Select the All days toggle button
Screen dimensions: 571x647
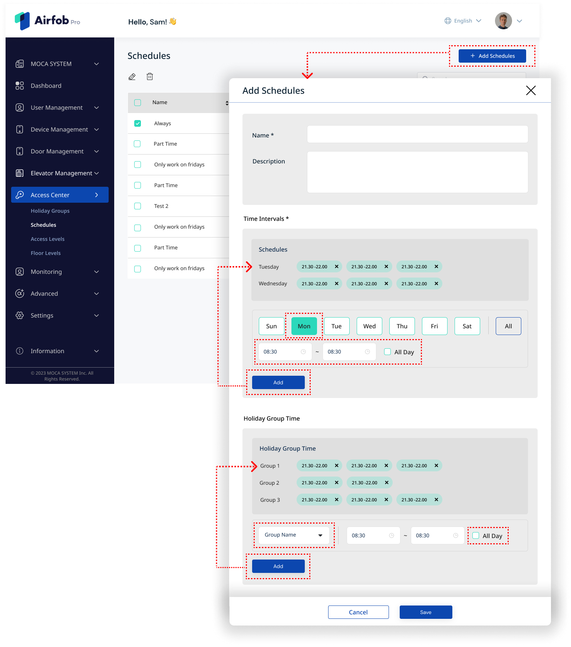coord(508,326)
